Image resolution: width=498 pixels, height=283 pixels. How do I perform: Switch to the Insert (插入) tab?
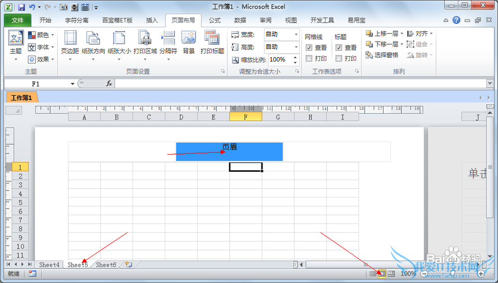click(152, 20)
